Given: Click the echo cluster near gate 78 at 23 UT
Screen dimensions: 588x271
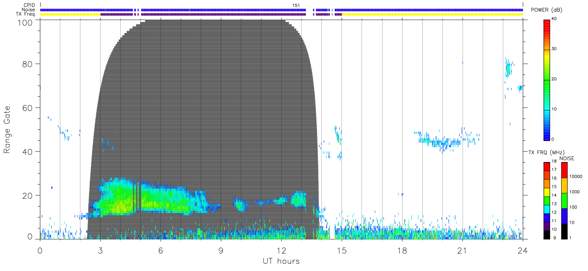Looking at the screenshot, I should pyautogui.click(x=509, y=69).
